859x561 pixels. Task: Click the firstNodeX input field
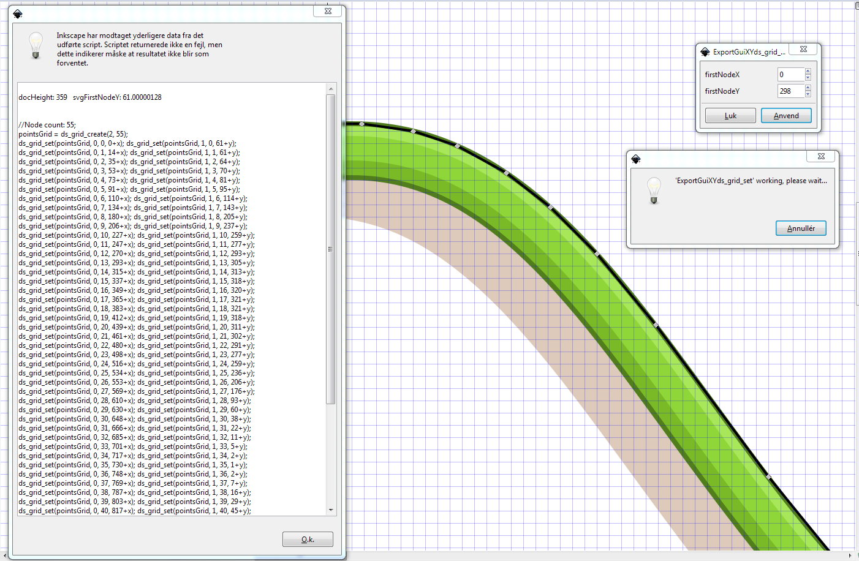point(790,75)
